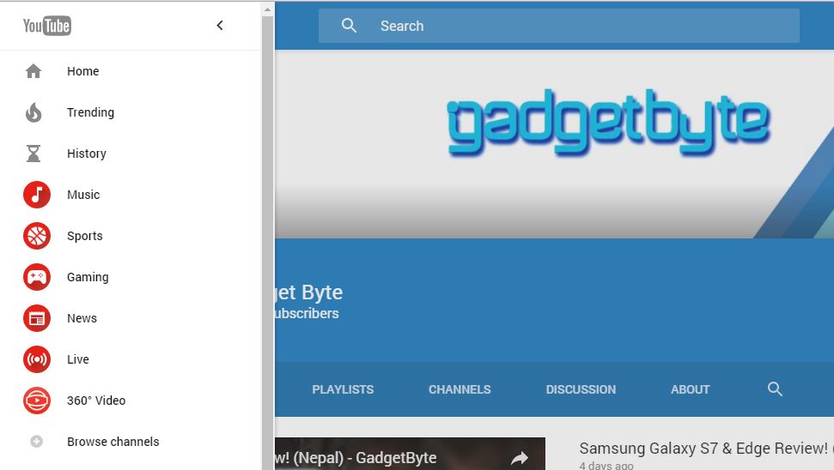The width and height of the screenshot is (834, 470).
Task: Switch to the DISCUSSION tab
Action: tap(581, 389)
